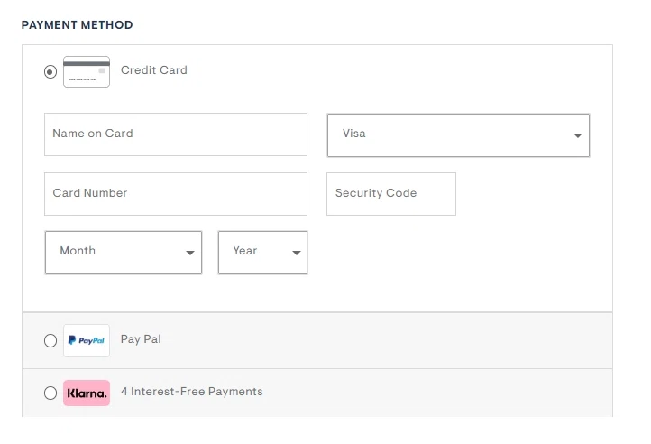Screen dimensions: 651x444
Task: Click the Visa dropdown arrow
Action: [577, 135]
